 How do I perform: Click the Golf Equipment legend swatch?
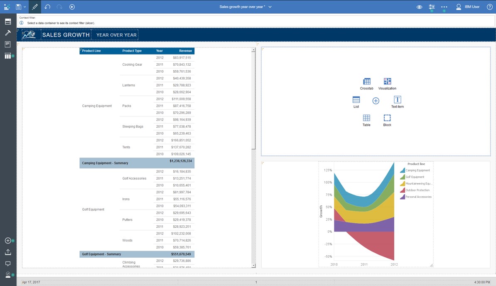pos(403,177)
